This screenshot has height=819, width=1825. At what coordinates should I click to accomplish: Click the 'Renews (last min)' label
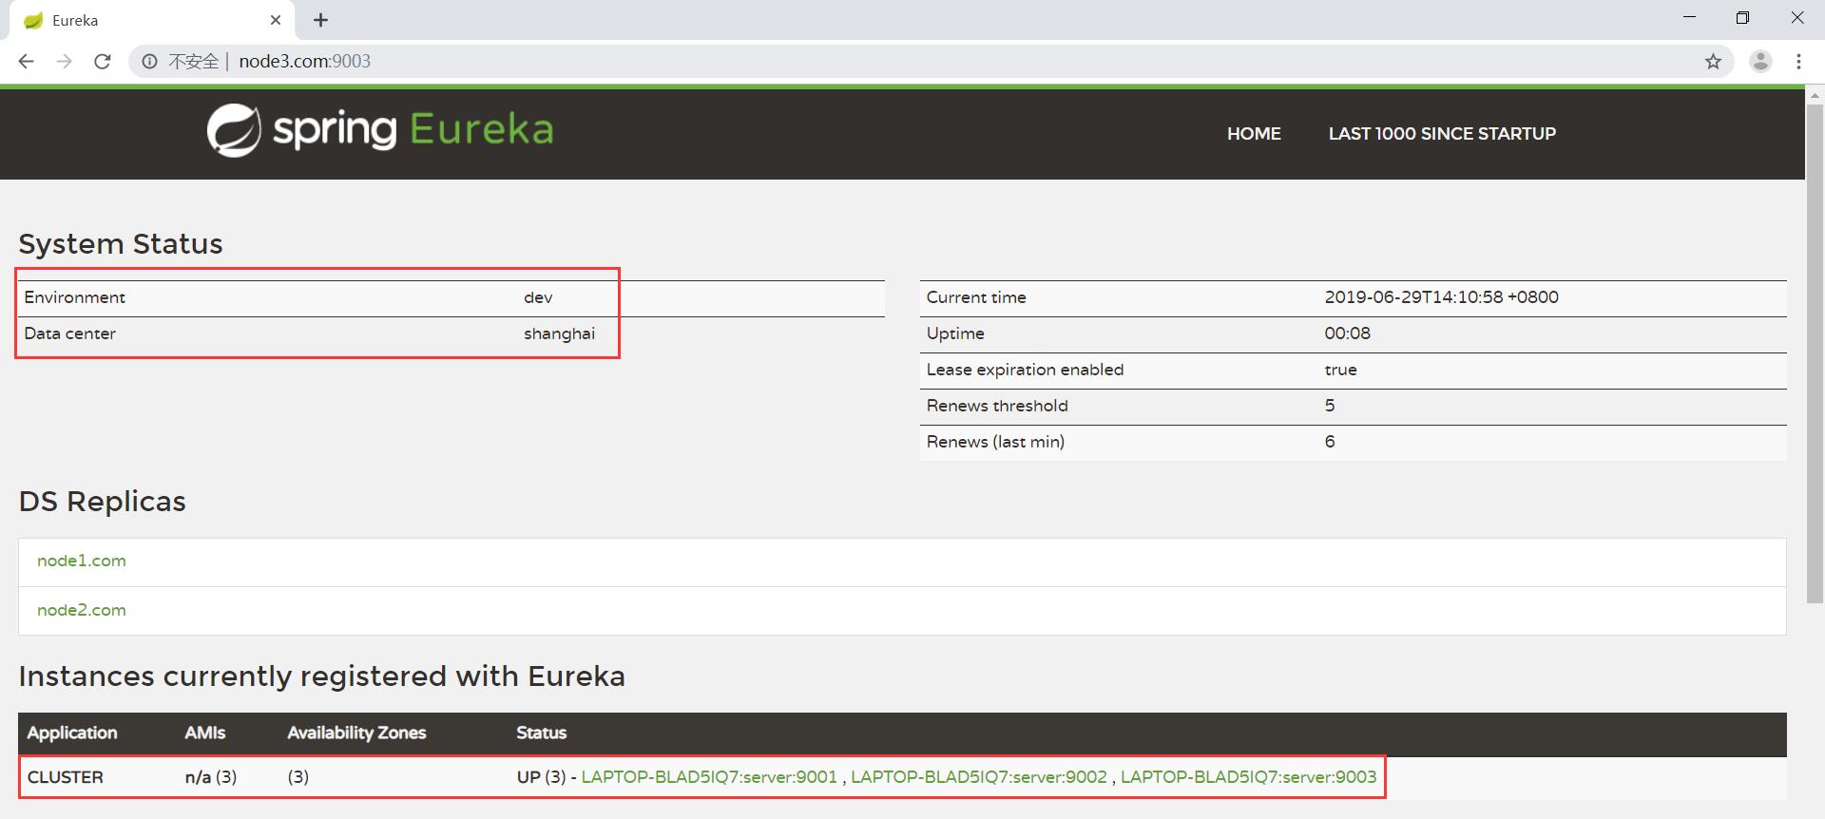995,442
